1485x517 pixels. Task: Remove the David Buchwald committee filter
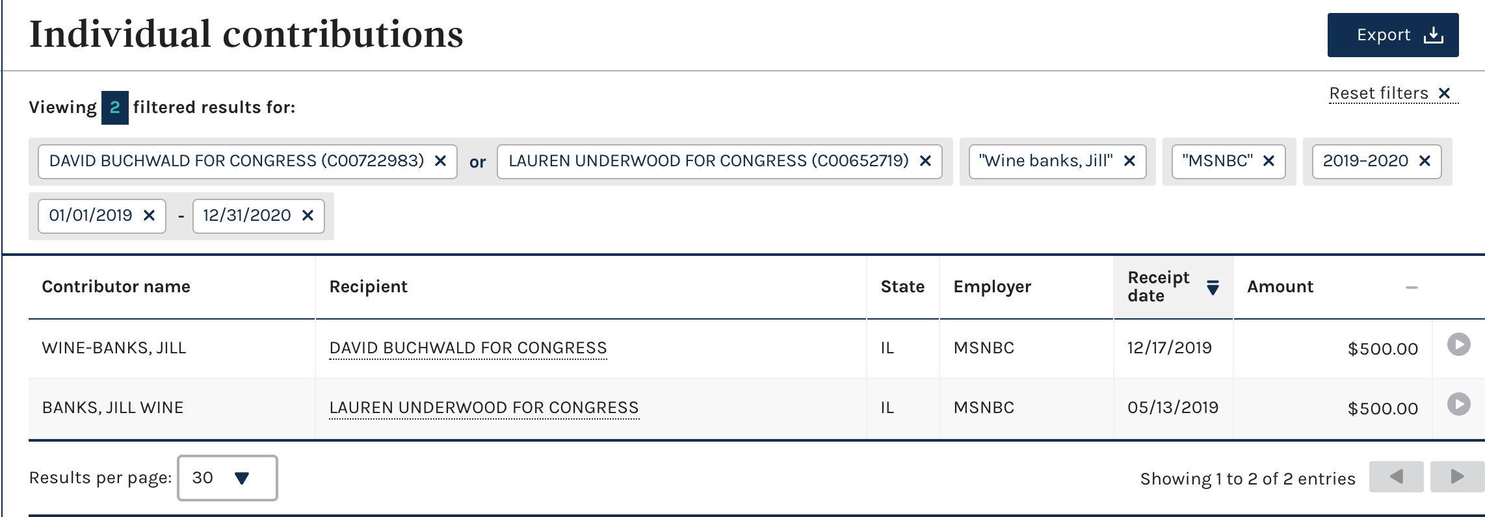pyautogui.click(x=440, y=161)
